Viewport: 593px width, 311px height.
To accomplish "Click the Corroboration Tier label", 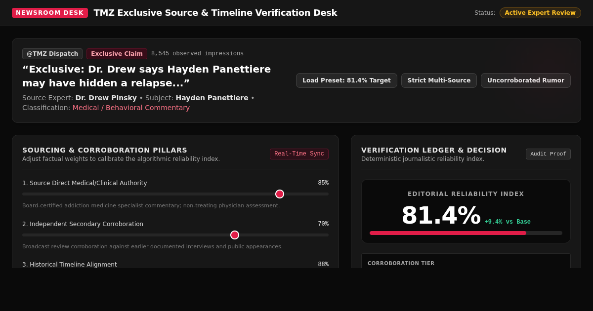I will pyautogui.click(x=401, y=264).
